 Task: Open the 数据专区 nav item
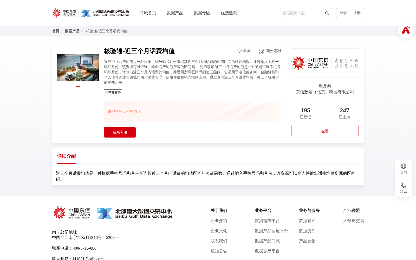pos(202,13)
